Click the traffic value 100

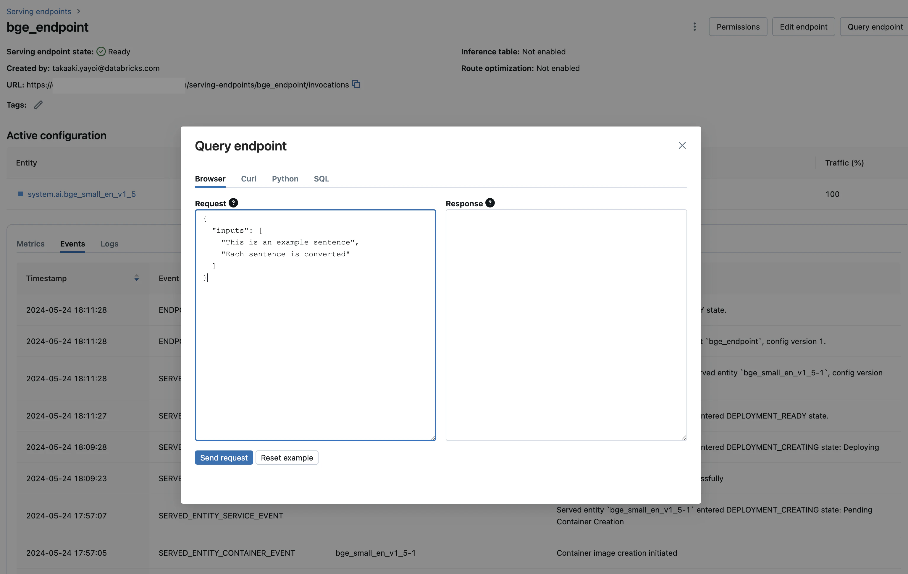(832, 194)
